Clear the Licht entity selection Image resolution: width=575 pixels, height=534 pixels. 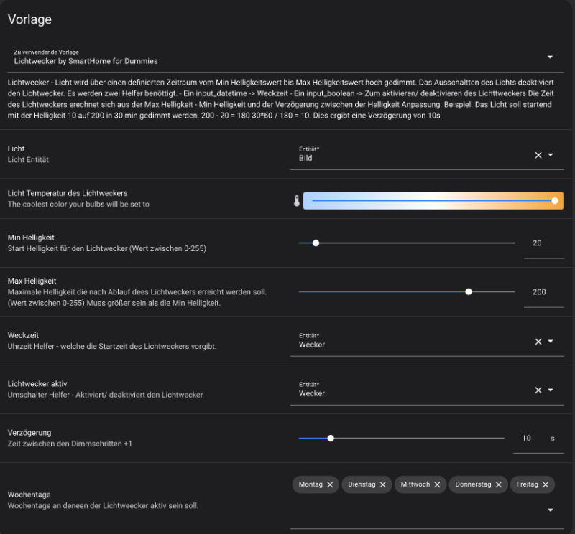pos(538,155)
